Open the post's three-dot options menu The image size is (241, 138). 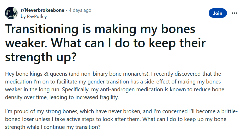coord(234,13)
